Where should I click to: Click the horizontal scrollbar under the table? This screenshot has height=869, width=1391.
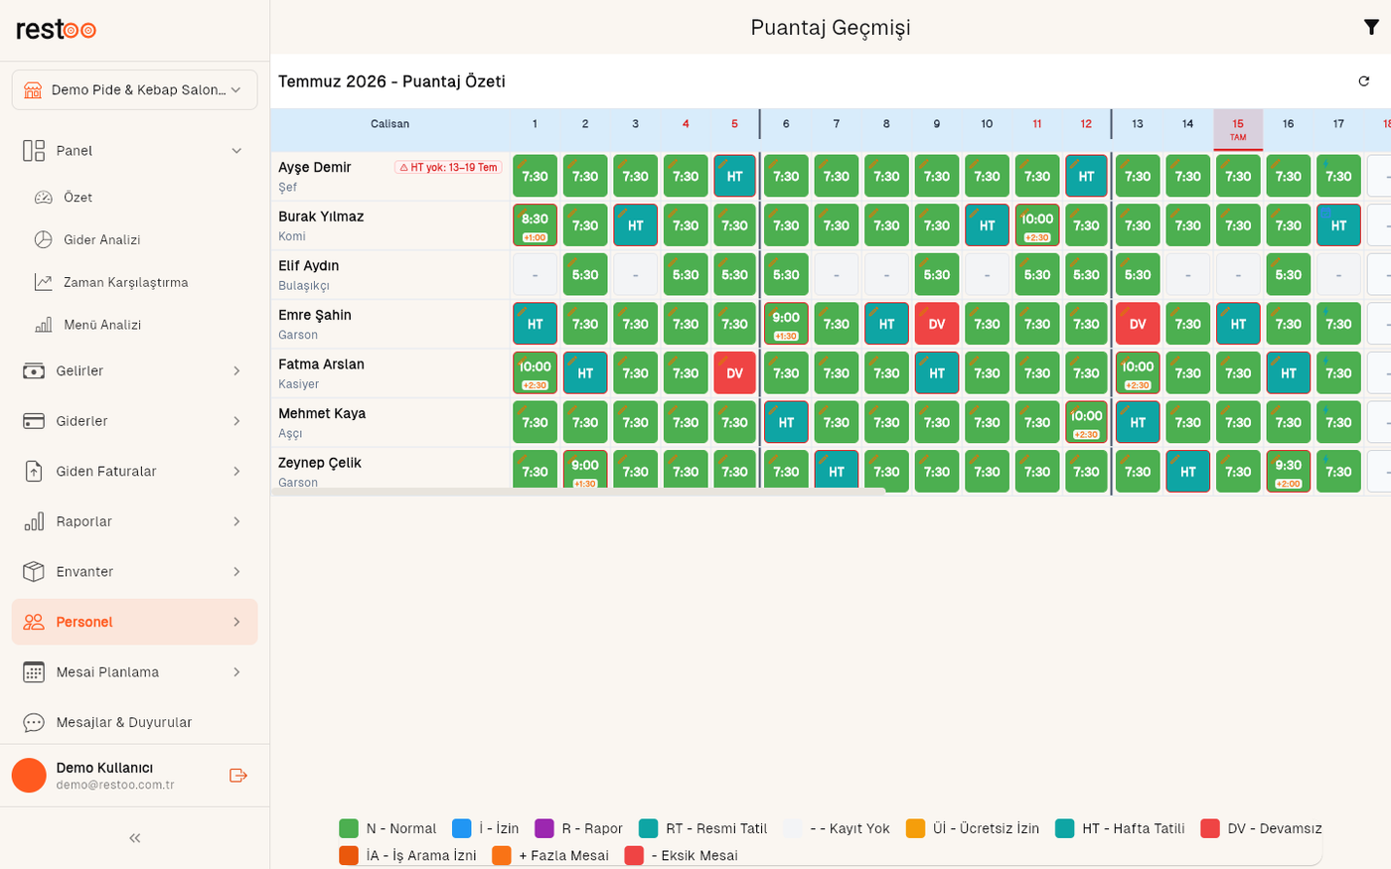click(579, 492)
